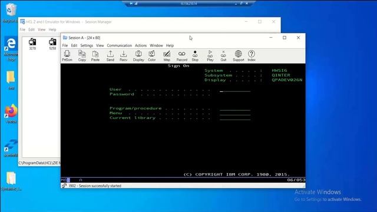The width and height of the screenshot is (377, 212).
Task: Click the Copy toolbar icon
Action: [x=82, y=56]
